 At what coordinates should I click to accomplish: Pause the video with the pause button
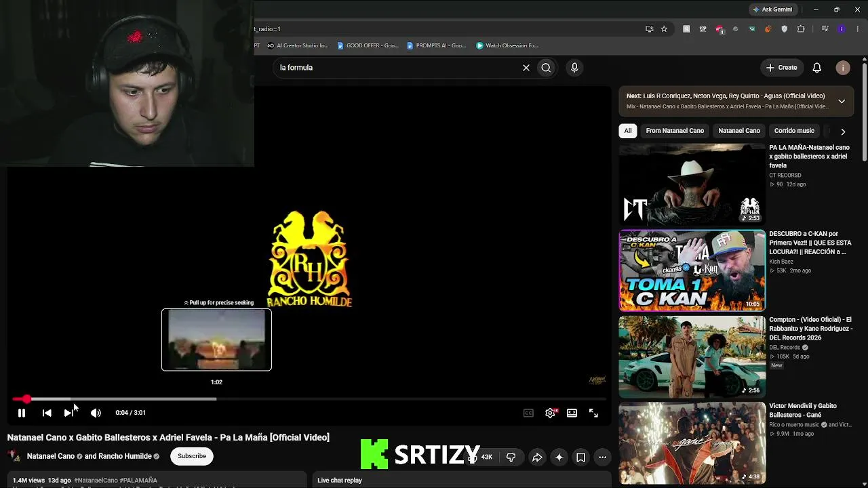[22, 413]
